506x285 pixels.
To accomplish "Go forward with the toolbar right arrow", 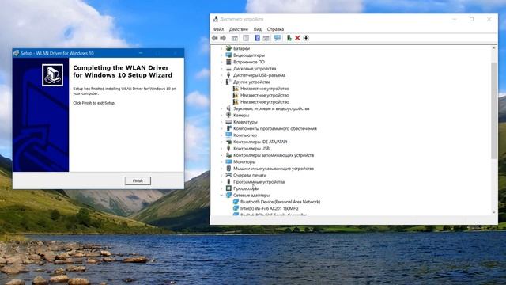I will click(x=223, y=38).
